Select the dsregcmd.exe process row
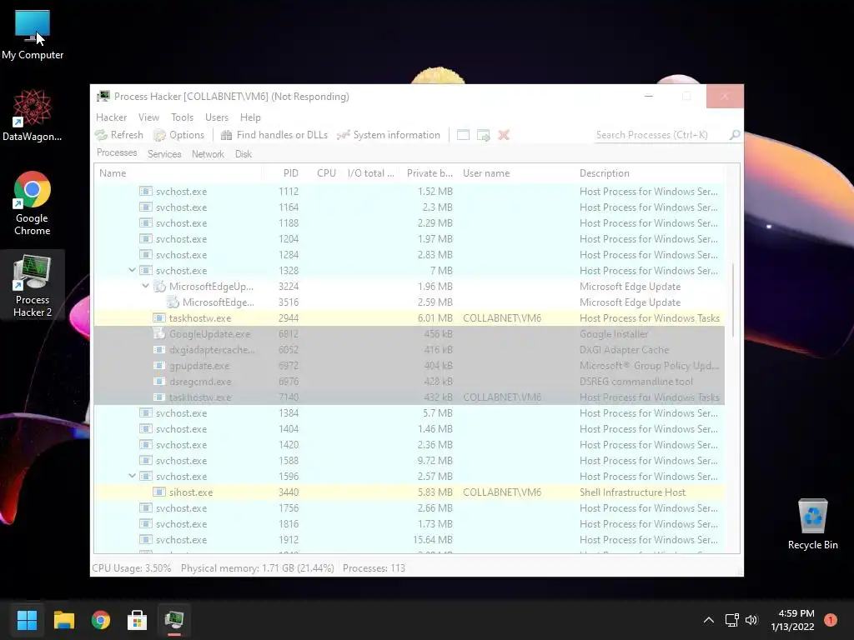Viewport: 854px width, 640px height. pos(409,382)
